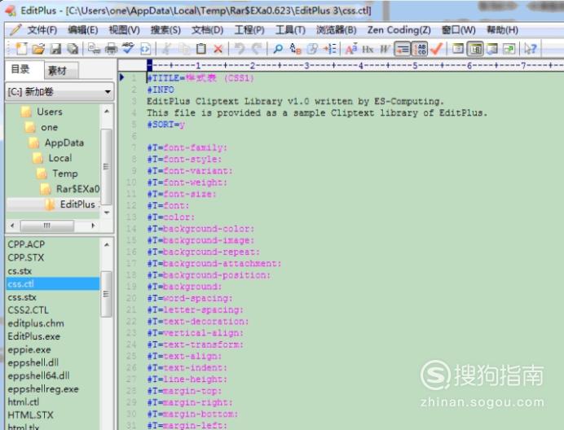564x430 pixels.
Task: Click folder tree scroll down arrow
Action: tap(107, 213)
